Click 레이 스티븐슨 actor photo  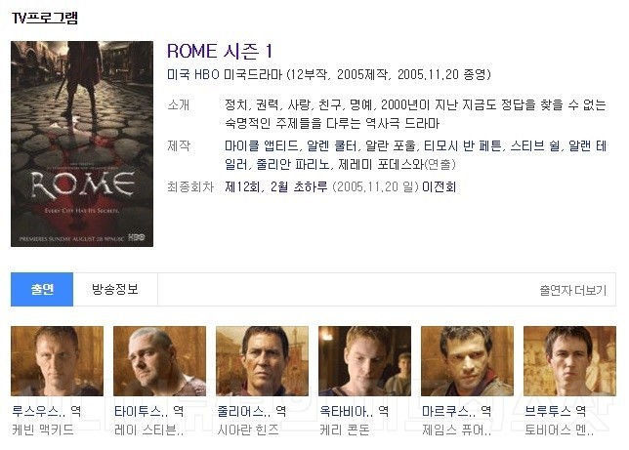point(159,361)
